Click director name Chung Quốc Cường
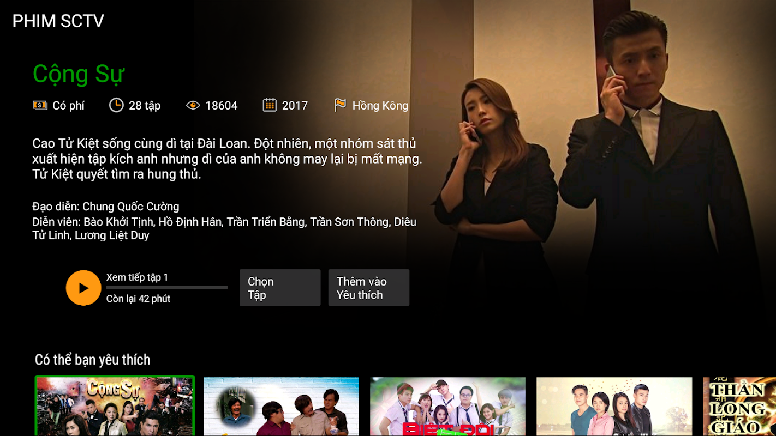Screen dimensions: 776x436 131,207
